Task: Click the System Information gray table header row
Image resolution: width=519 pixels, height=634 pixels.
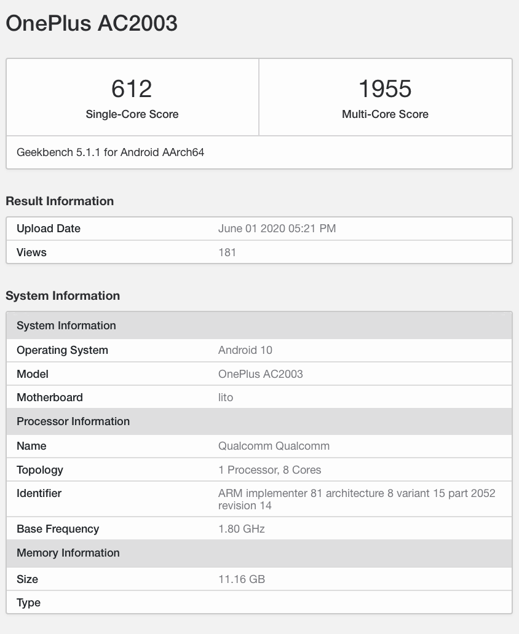Action: tap(259, 326)
